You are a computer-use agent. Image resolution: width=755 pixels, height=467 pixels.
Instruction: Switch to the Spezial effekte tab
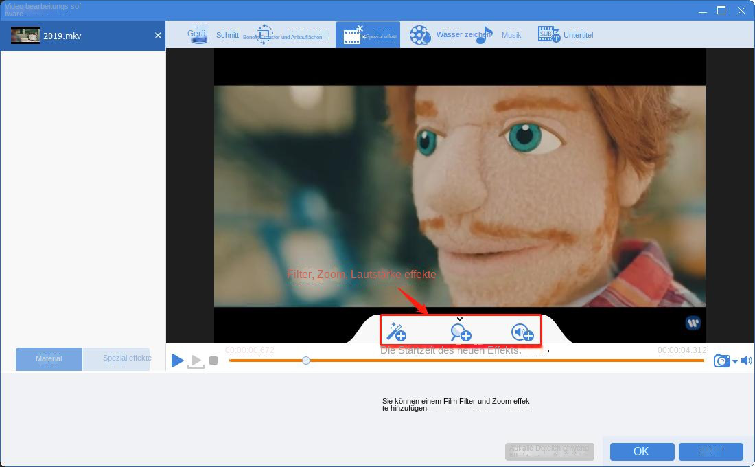126,358
